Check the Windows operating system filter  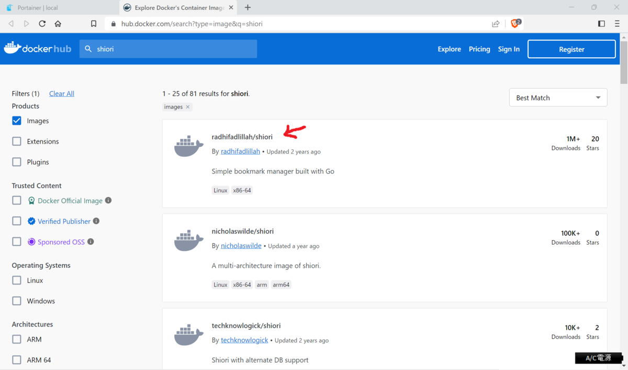[x=17, y=301]
